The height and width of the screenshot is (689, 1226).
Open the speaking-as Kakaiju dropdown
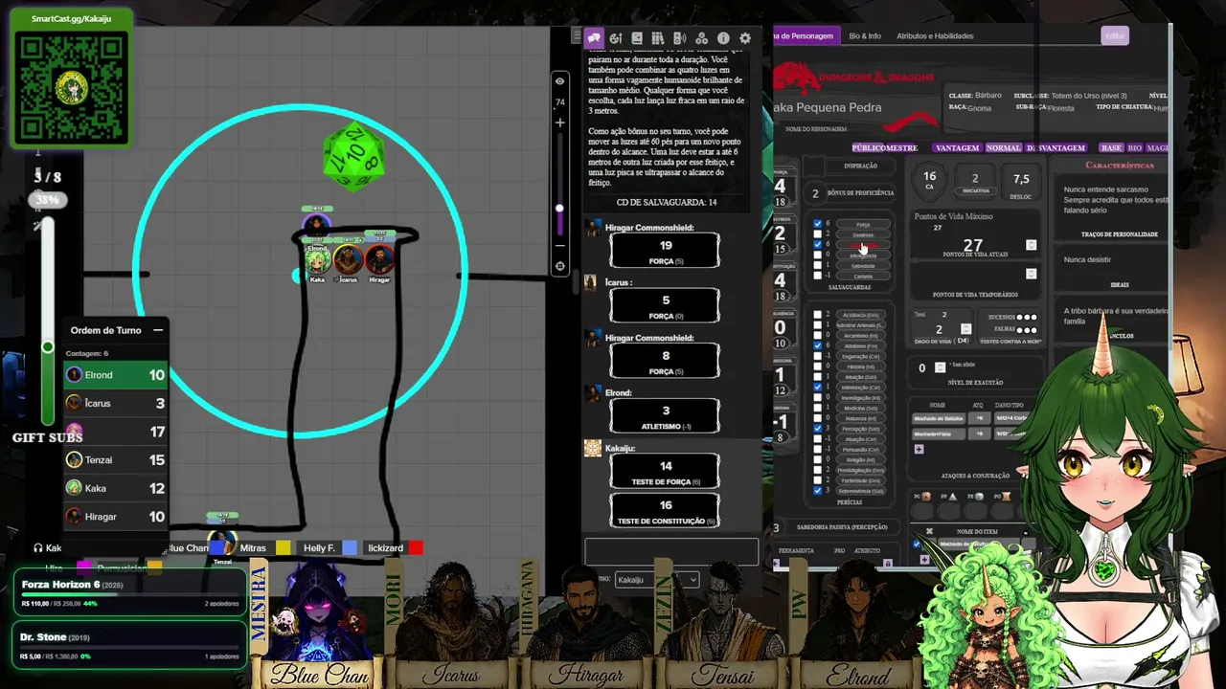[x=656, y=580]
